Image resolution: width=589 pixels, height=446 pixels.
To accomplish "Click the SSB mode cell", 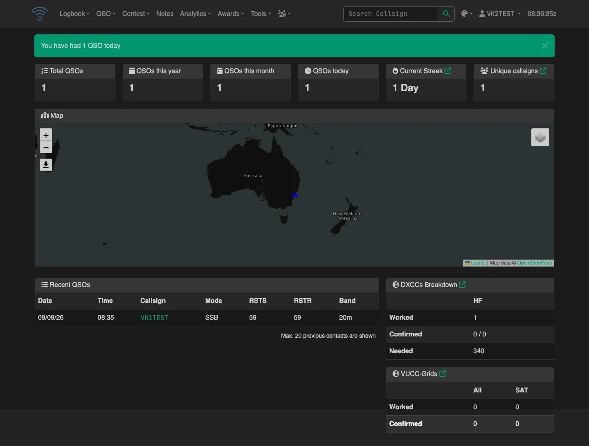I will (212, 317).
